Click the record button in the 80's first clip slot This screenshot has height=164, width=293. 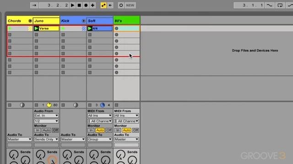(x=117, y=28)
